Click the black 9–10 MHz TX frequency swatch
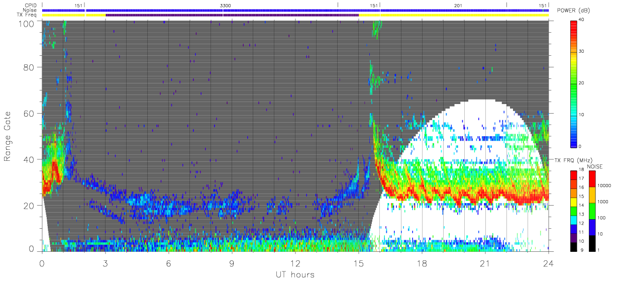 (x=573, y=246)
